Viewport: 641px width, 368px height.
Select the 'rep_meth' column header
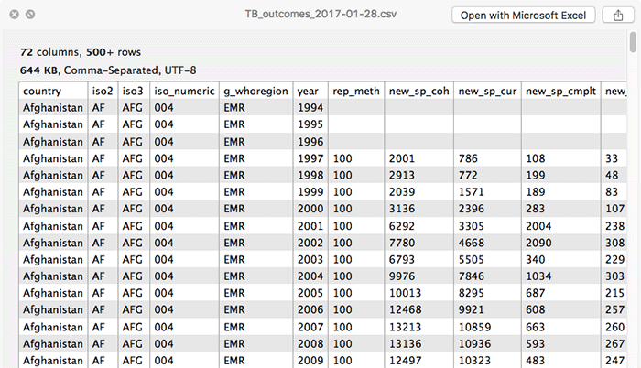click(x=356, y=92)
